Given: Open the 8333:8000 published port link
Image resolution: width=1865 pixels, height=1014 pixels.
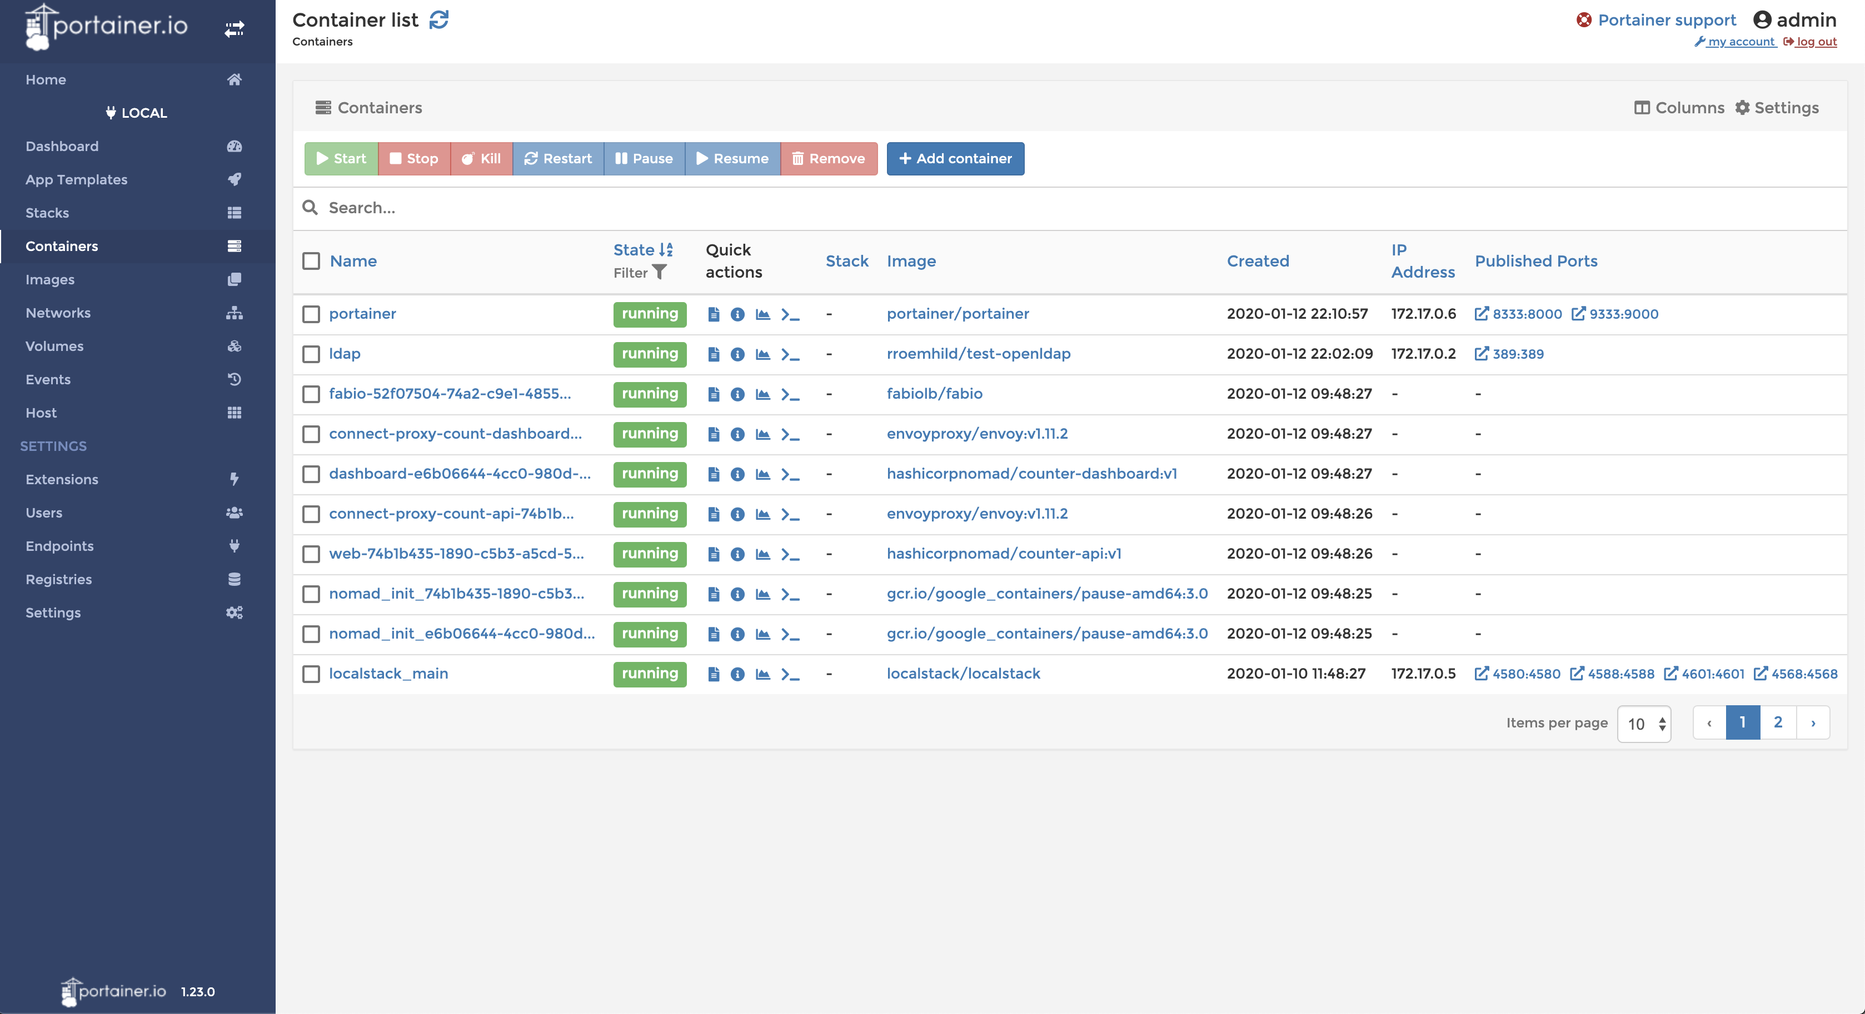Looking at the screenshot, I should [1518, 314].
